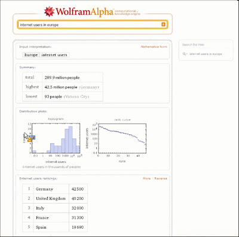
Task: Click 'Germany' in the rankings table
Action: 44,189
